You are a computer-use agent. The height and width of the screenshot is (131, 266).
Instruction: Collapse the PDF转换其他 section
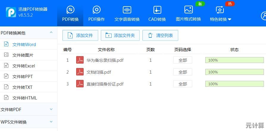pyautogui.click(x=51, y=33)
